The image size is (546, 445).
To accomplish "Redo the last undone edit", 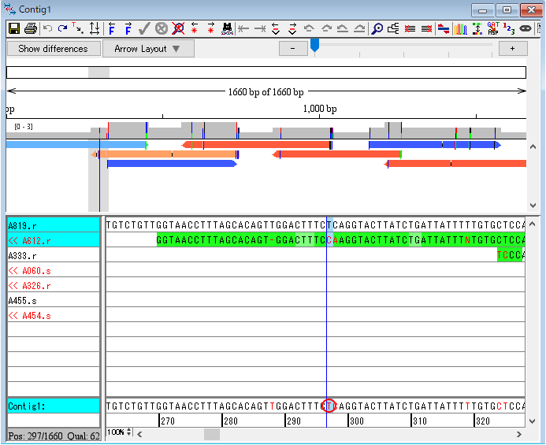I will pos(63,28).
